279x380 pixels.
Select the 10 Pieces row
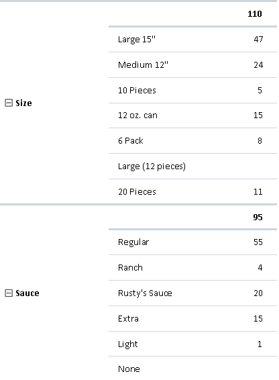point(192,90)
